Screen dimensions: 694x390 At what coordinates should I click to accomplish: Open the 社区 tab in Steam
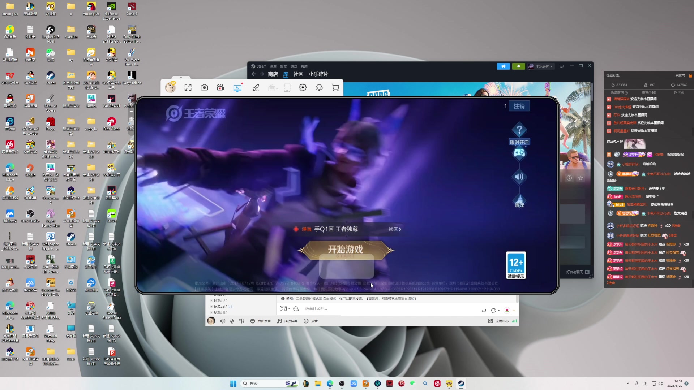tap(298, 74)
